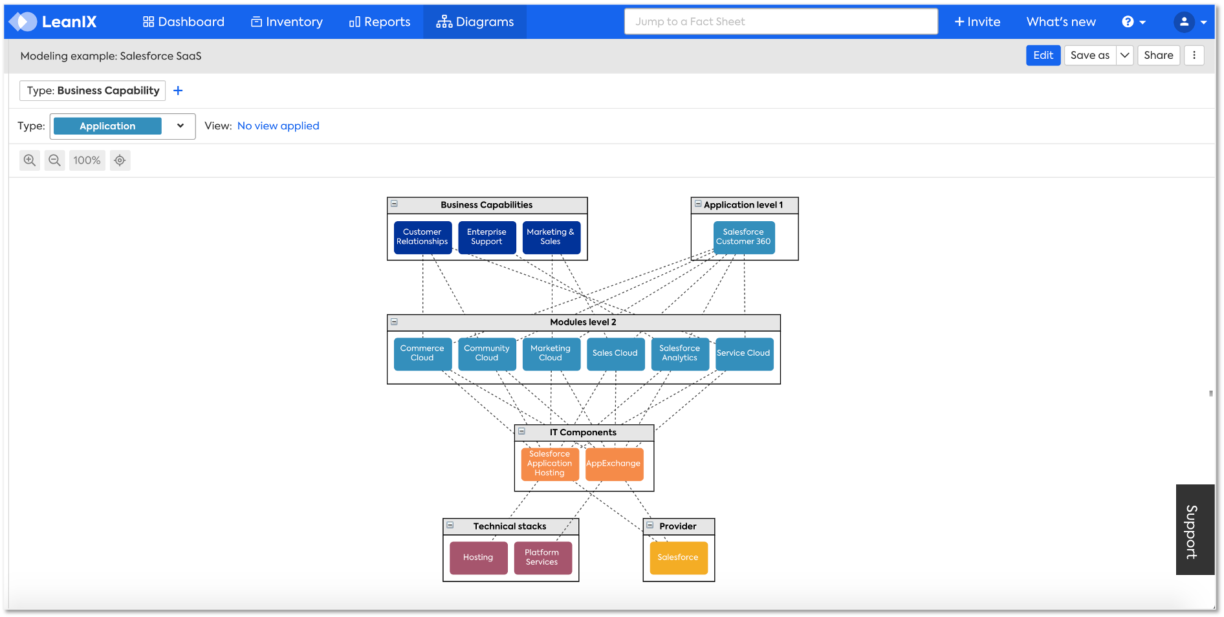Open the Diagrams tab
This screenshot has height=617, width=1224.
click(475, 22)
